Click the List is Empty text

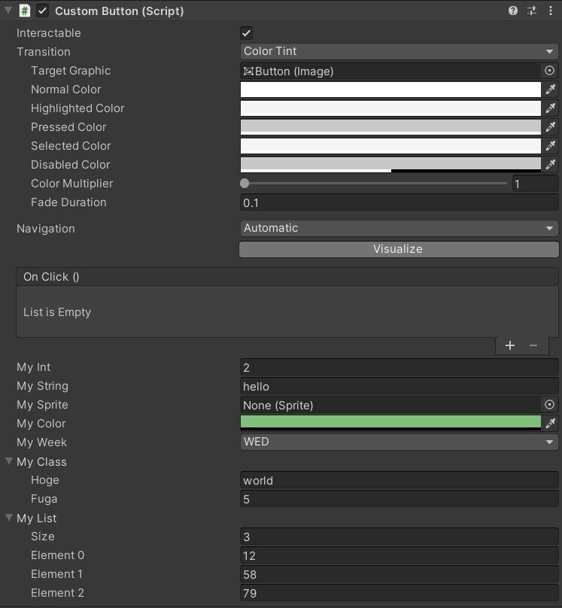point(57,312)
